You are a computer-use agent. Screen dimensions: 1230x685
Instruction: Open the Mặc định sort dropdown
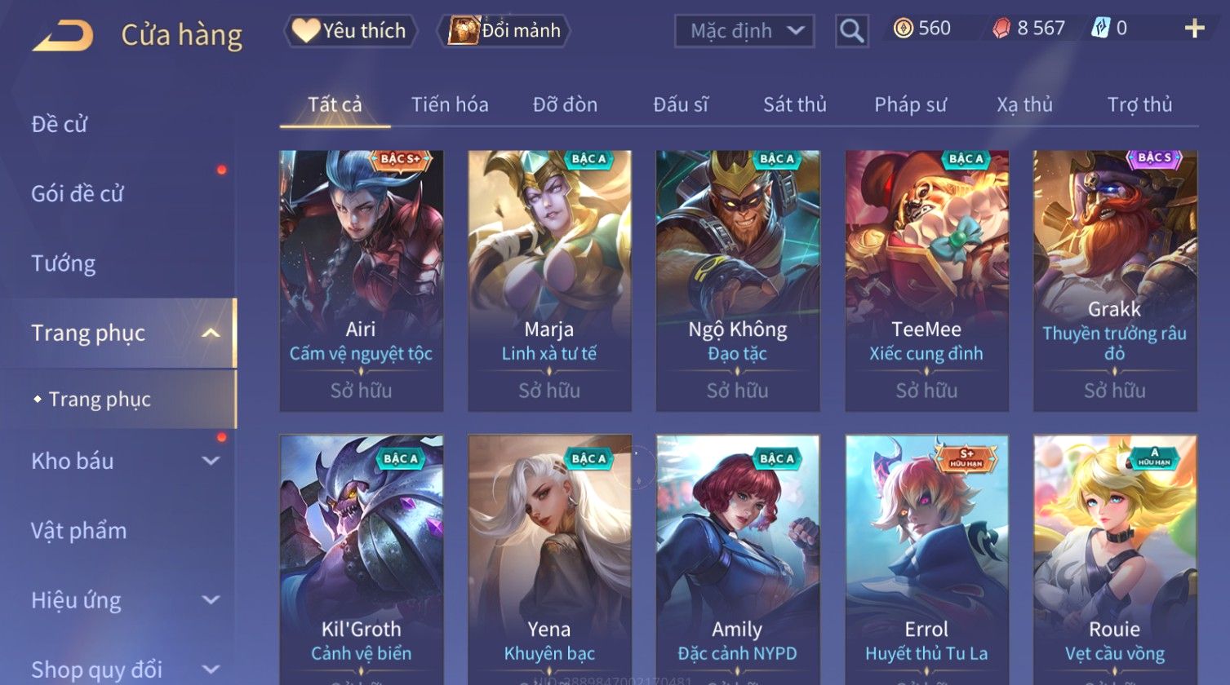[744, 31]
